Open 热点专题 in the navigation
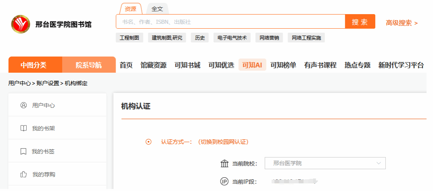The height and width of the screenshot is (191, 433). 357,65
